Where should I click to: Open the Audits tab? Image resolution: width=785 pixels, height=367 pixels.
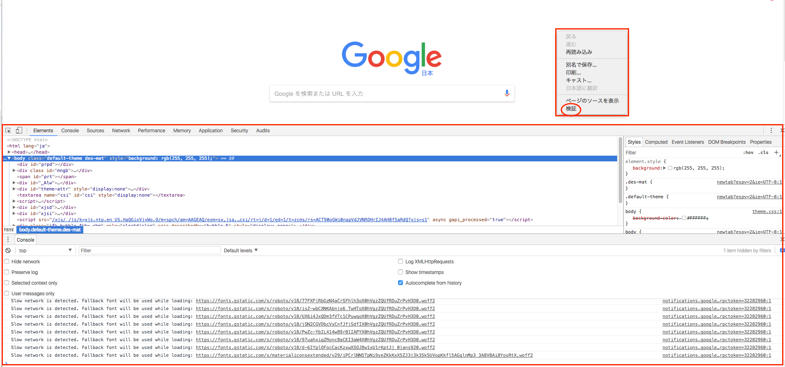[x=263, y=131]
